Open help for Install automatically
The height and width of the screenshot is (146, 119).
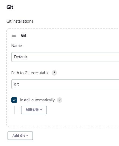click(60, 100)
